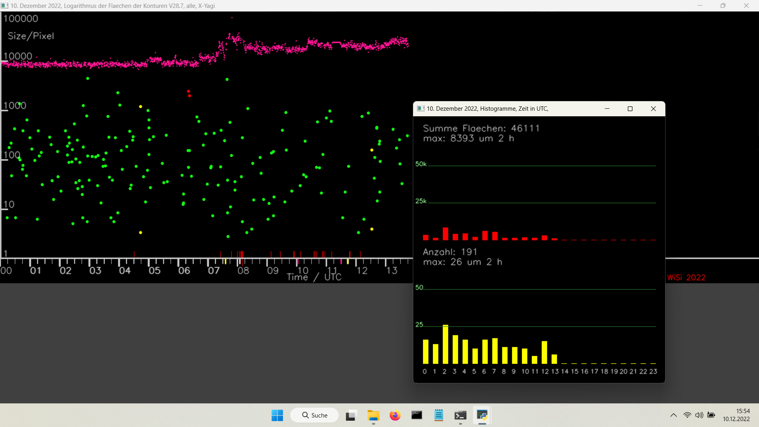This screenshot has width=759, height=427.
Task: Check the battery status icon
Action: pos(711,415)
